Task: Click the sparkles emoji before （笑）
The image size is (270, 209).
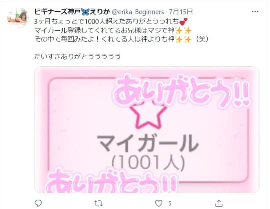Action: 183,40
